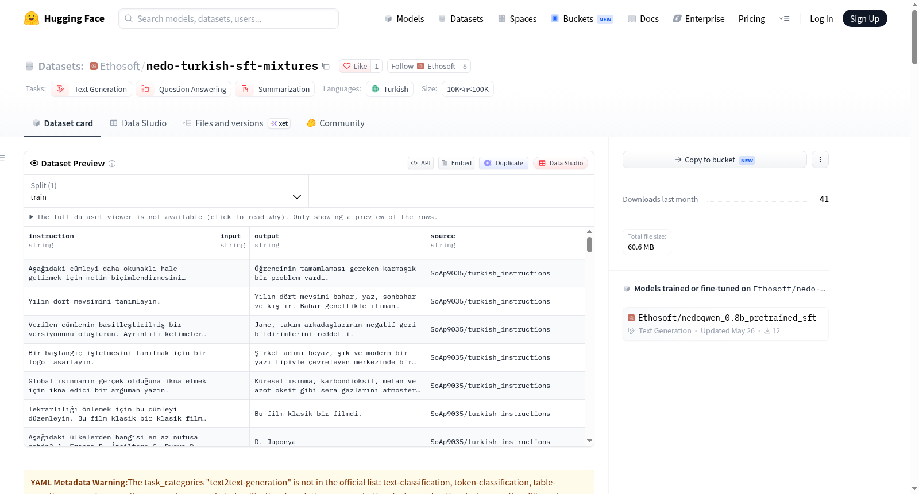Click the Downloads last month value 41
Screen dimensions: 919x494
click(824, 199)
